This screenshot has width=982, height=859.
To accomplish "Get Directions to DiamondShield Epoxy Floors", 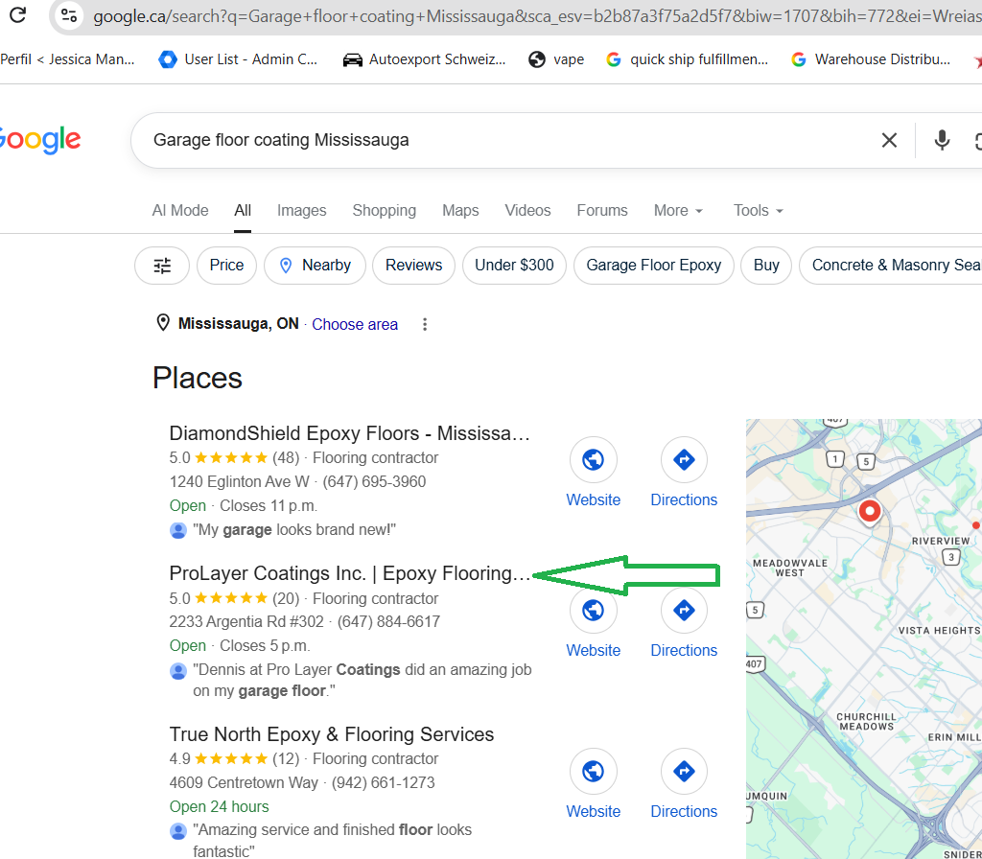I will [x=684, y=459].
